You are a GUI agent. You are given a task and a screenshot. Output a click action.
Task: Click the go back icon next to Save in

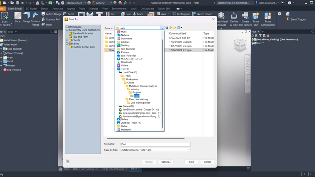tap(167, 28)
